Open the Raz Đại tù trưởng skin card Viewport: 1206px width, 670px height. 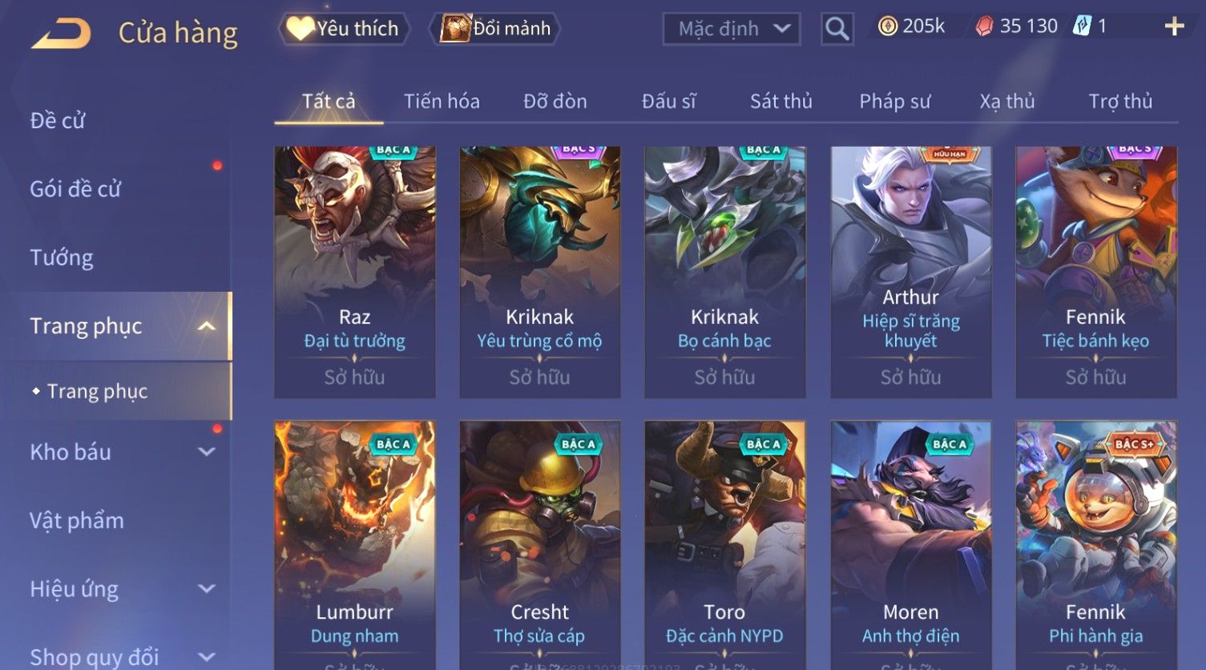click(x=355, y=272)
